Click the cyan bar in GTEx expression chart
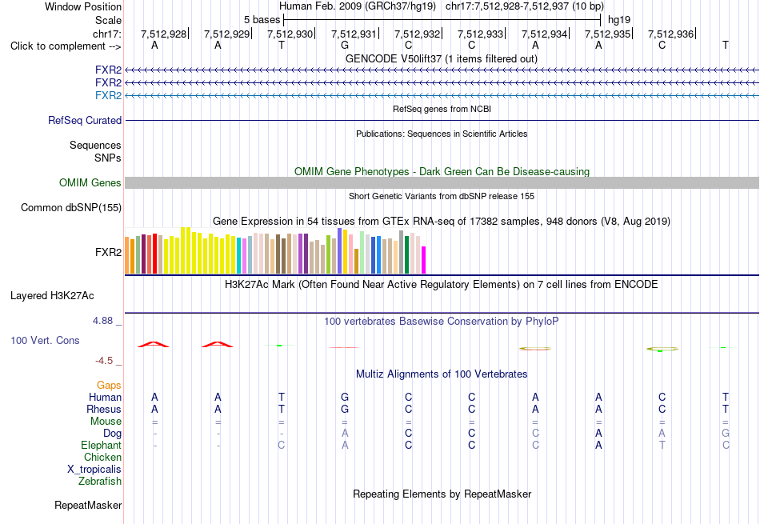Viewport: 760px width, 524px height. point(239,256)
